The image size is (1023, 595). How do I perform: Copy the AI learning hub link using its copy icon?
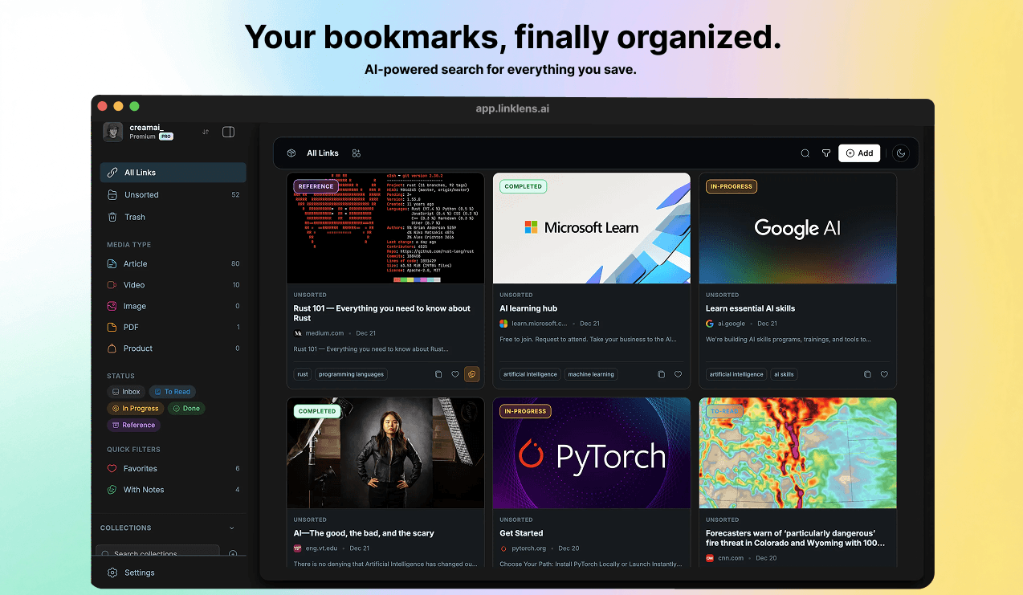tap(661, 374)
